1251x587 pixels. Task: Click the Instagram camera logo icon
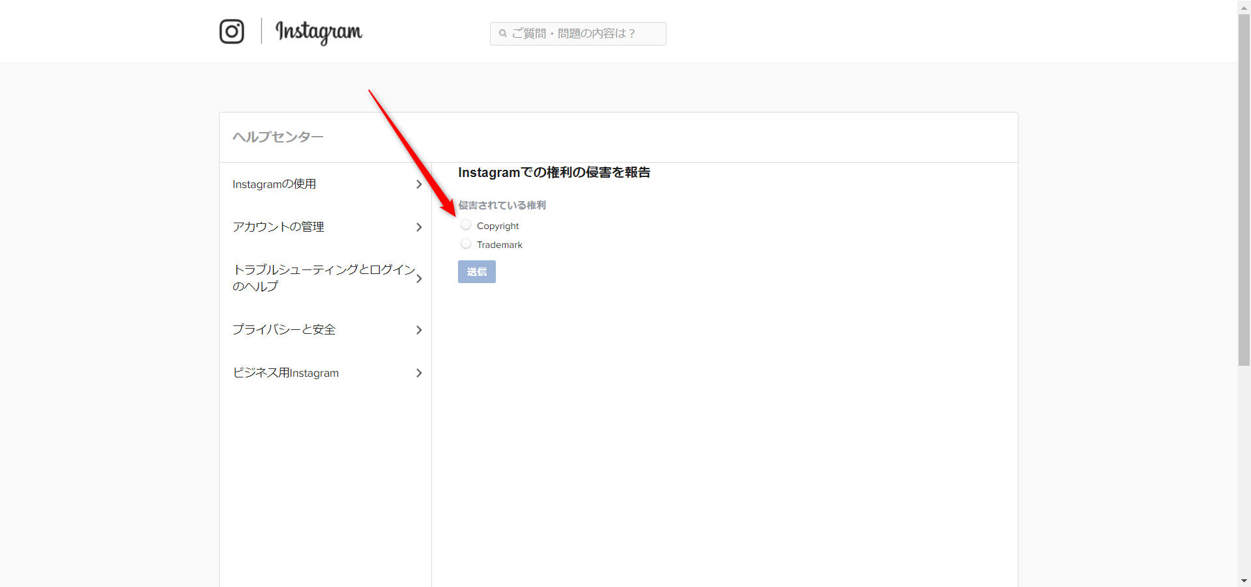231,31
